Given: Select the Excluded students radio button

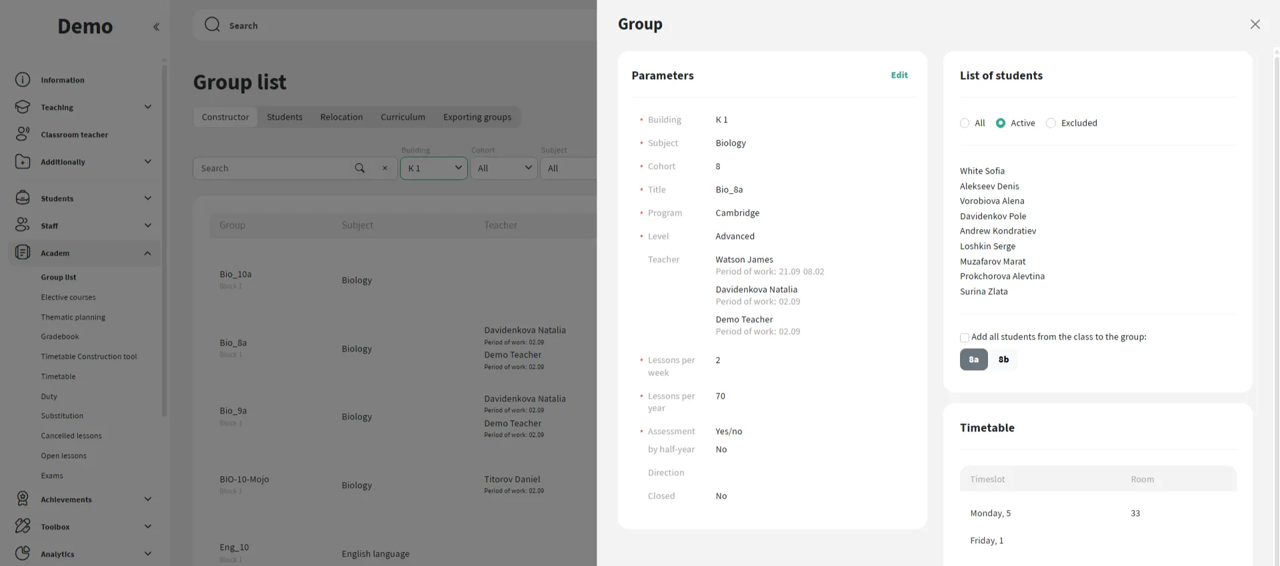Looking at the screenshot, I should 1051,123.
